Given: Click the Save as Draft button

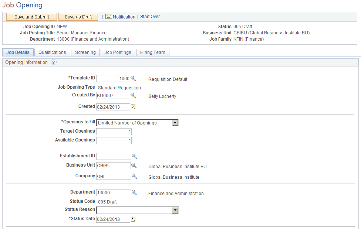Looking at the screenshot, I should point(78,17).
